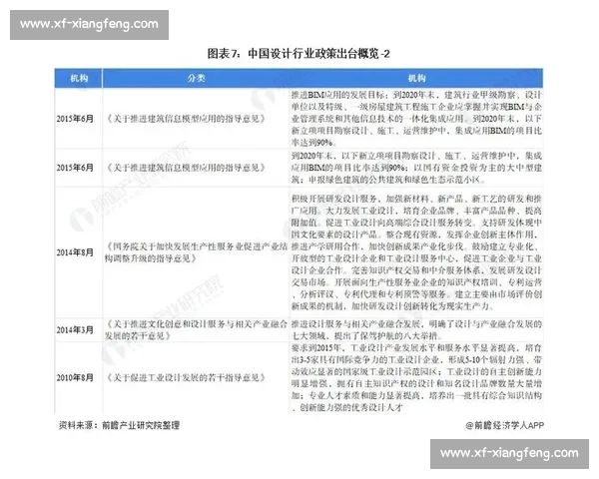
Task: Click 《关于推进建筑信息模型应用的指导意见》 beside 推进BIM应用的发展目标
Action: pyautogui.click(x=186, y=119)
